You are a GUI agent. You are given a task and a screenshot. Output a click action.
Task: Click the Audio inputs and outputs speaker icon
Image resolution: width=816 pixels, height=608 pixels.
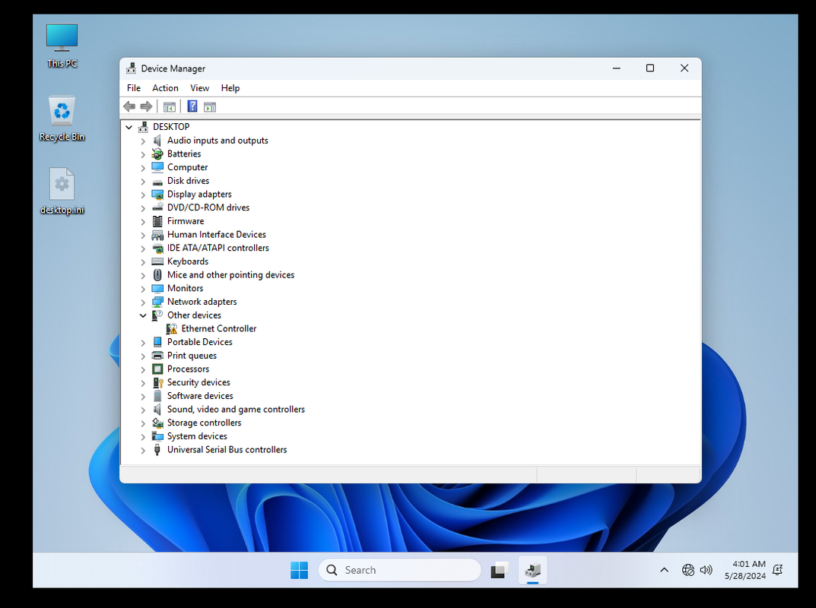[x=157, y=141]
